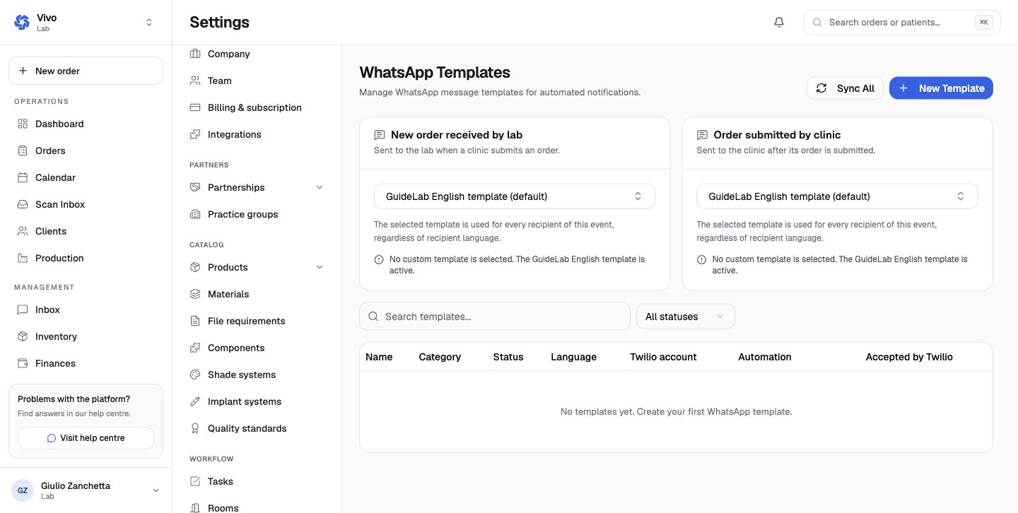Click the Shade systems palette icon
Viewport: 1018px width, 513px height.
[195, 375]
